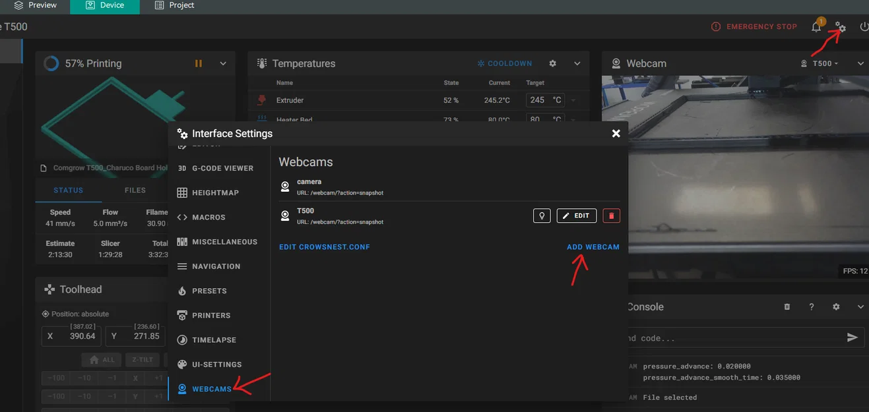Open the notifications bell icon

tap(817, 27)
